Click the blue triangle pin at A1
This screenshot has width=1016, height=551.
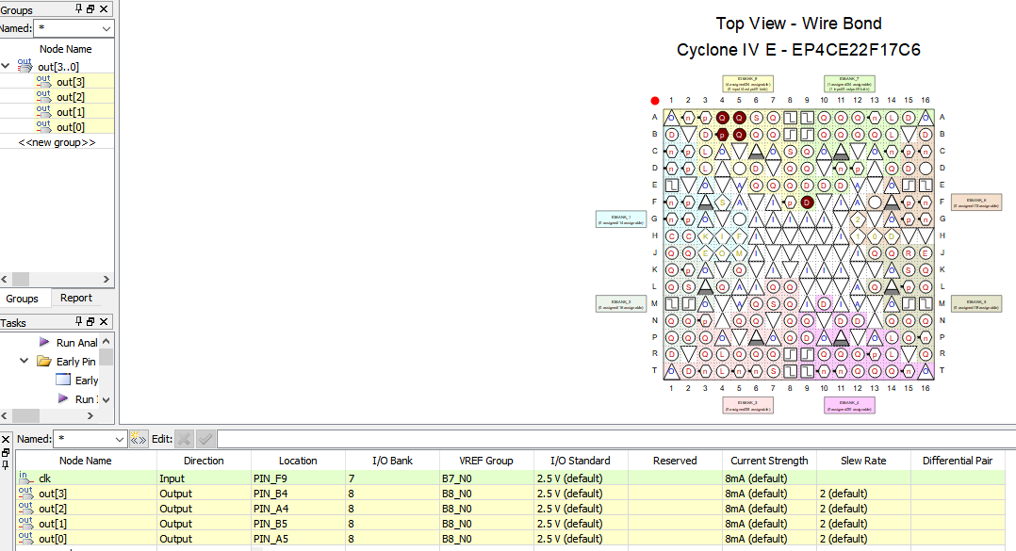672,118
